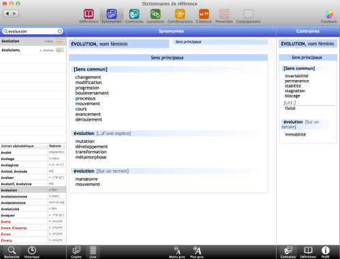340x259 pixels.
Task: Open the Recherche panel at bottom
Action: [x=12, y=252]
